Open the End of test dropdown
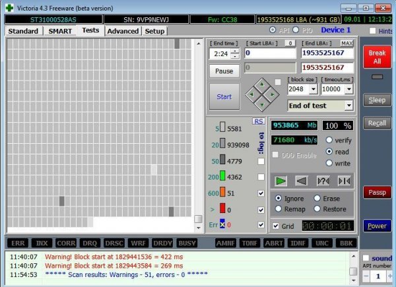The height and width of the screenshot is (287, 396). (348, 106)
